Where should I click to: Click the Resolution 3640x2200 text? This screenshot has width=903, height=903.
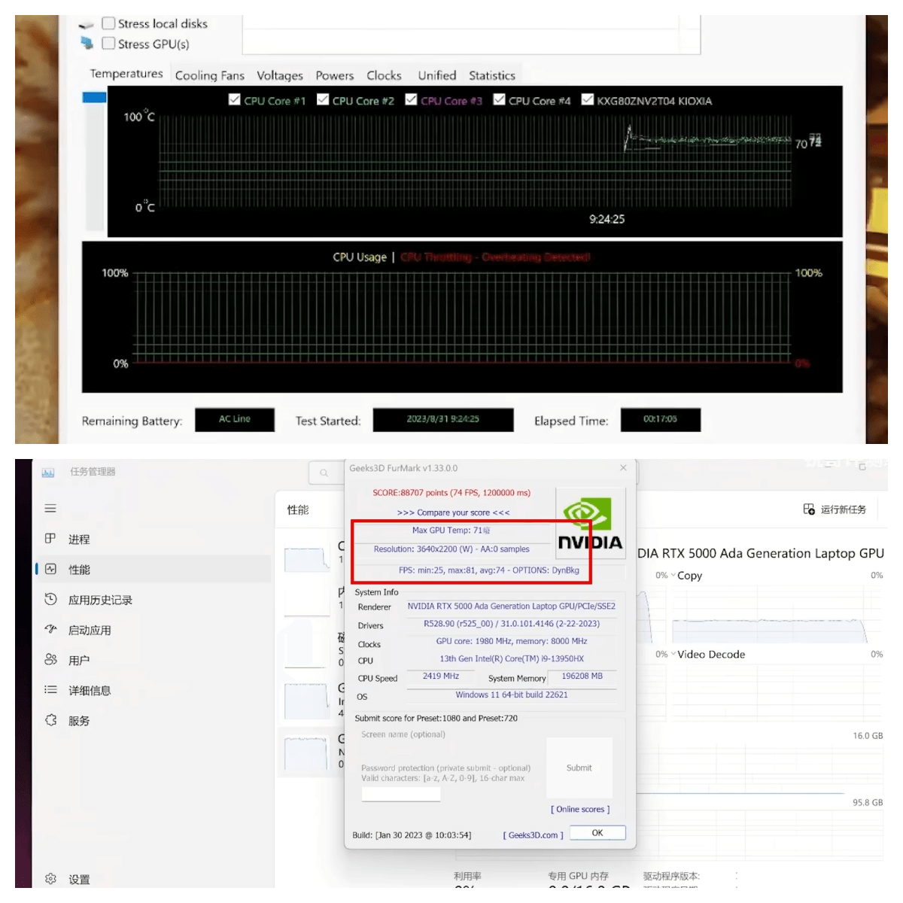point(451,549)
